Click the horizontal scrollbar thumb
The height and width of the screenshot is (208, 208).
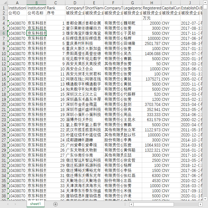click(154, 204)
